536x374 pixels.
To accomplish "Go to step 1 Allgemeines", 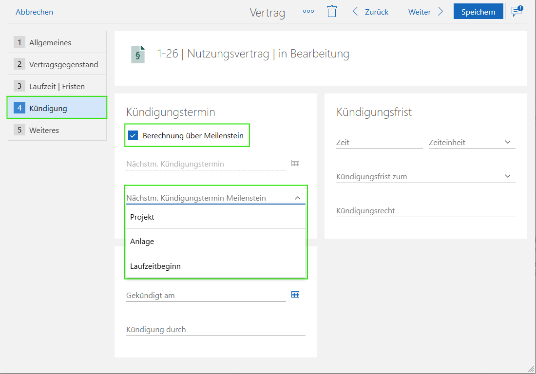I will coord(57,42).
